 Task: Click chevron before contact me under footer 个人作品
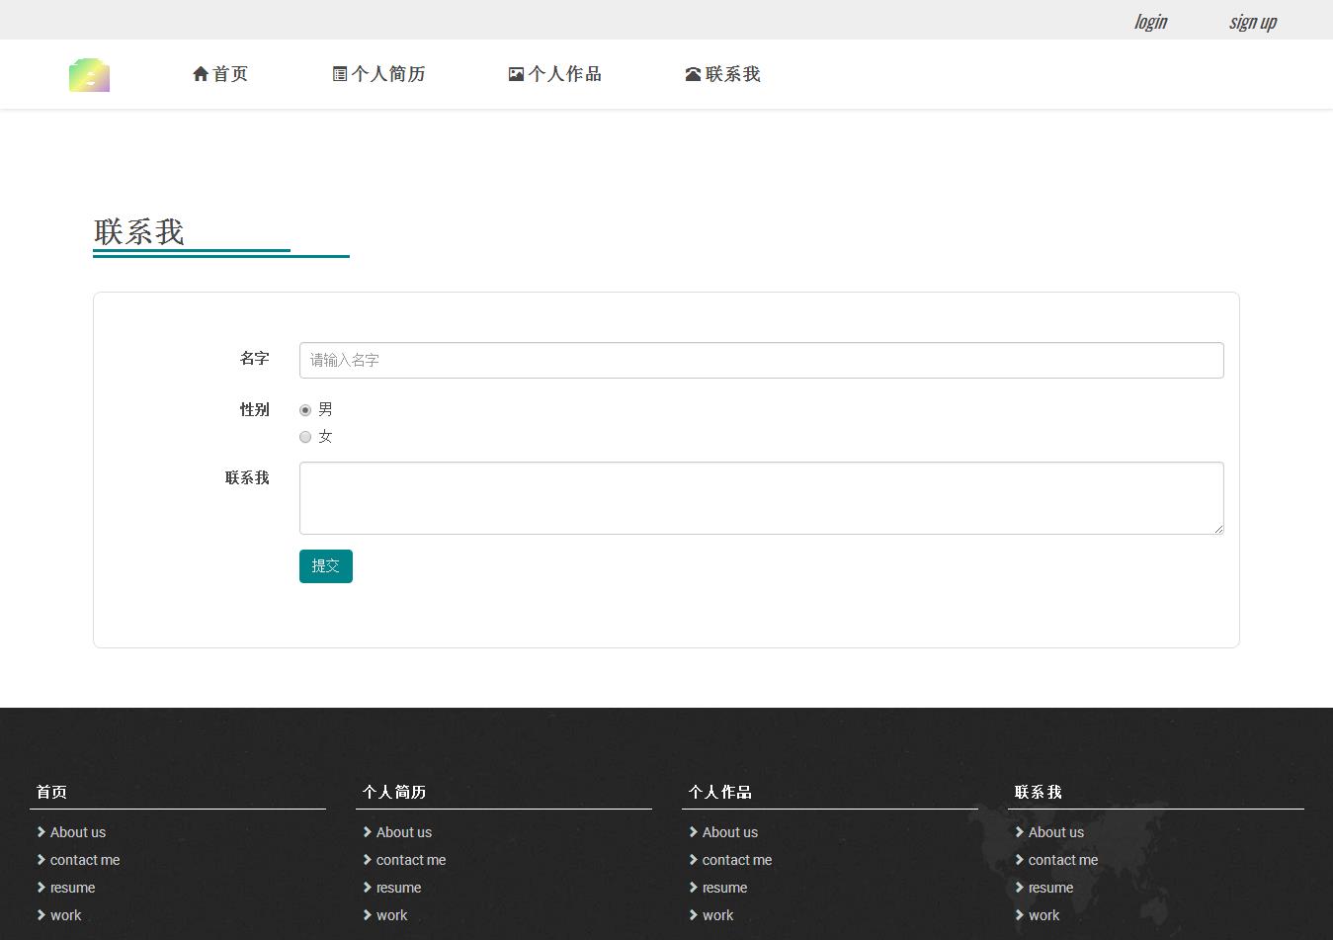[694, 860]
